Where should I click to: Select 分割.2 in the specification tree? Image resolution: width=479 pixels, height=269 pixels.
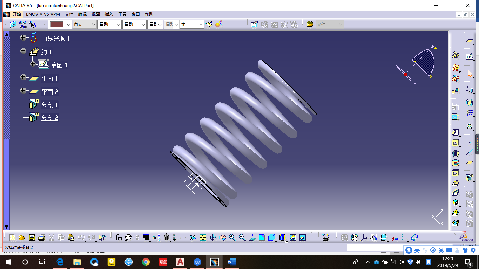coord(50,118)
